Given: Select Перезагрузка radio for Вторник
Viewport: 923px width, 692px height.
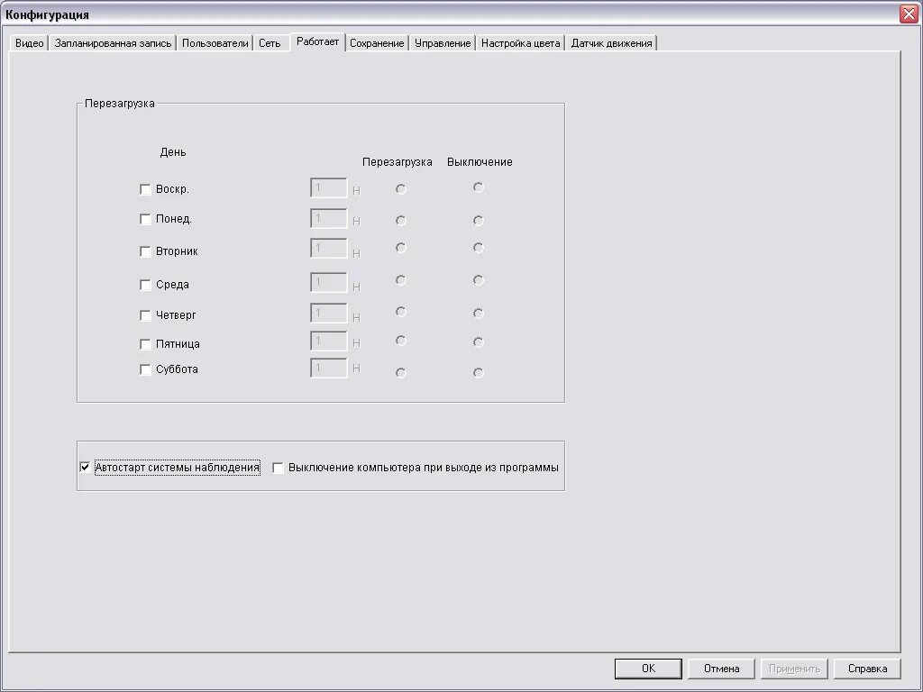Looking at the screenshot, I should pos(401,248).
